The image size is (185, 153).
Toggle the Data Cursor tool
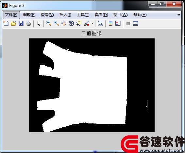click(x=79, y=23)
